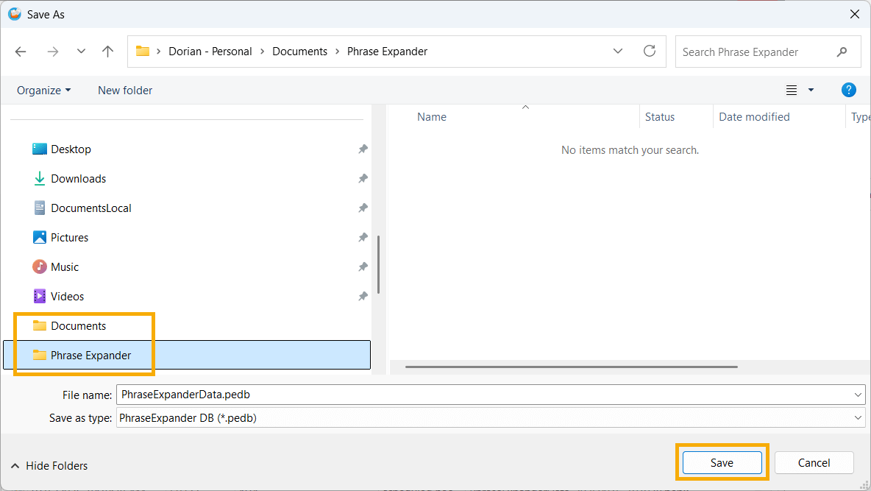The image size is (871, 491).
Task: Expand chevron before Dorian - Personal breadcrumb
Action: [158, 51]
